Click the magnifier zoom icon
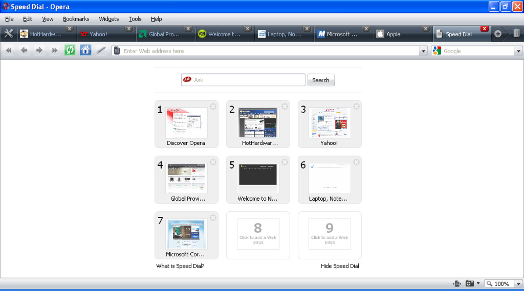 [489, 284]
